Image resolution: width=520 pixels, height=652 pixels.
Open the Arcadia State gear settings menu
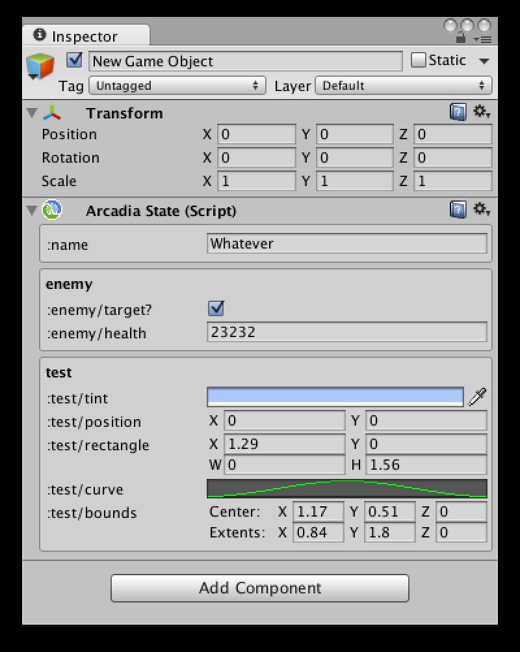[482, 210]
